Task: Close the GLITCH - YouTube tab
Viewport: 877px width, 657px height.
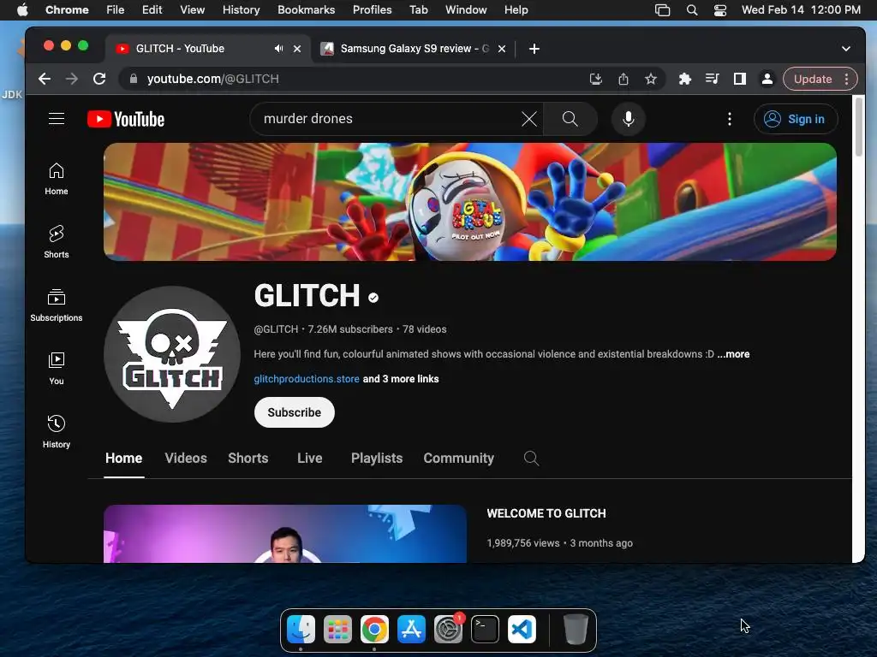Action: [x=297, y=49]
